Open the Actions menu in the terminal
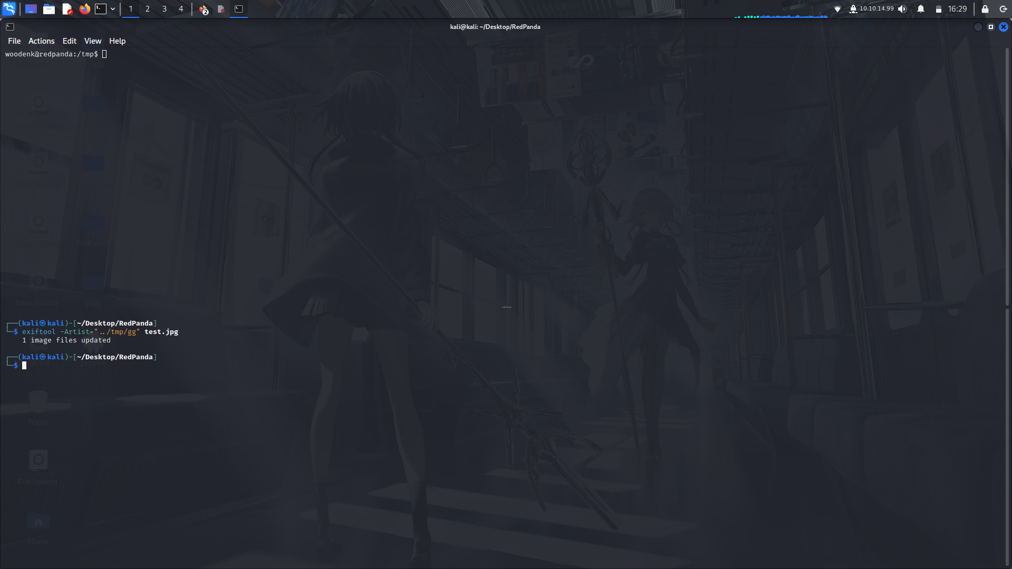The height and width of the screenshot is (569, 1012). [x=41, y=41]
